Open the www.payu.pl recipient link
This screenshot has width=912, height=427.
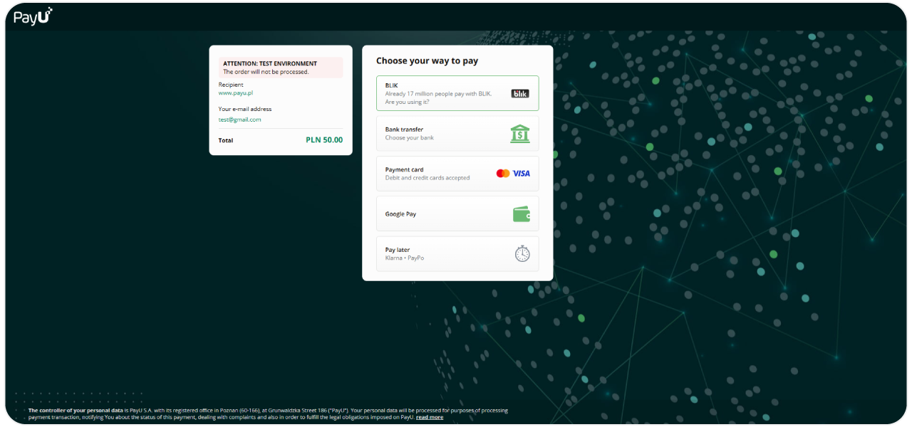tap(236, 93)
